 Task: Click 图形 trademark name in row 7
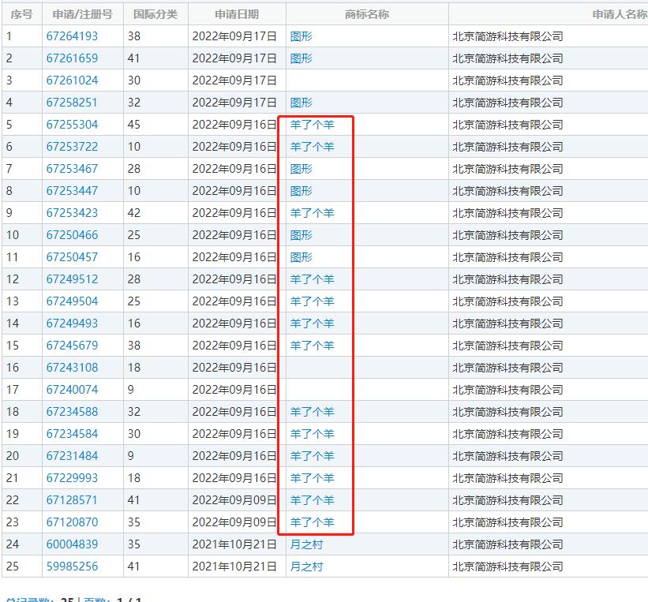301,169
